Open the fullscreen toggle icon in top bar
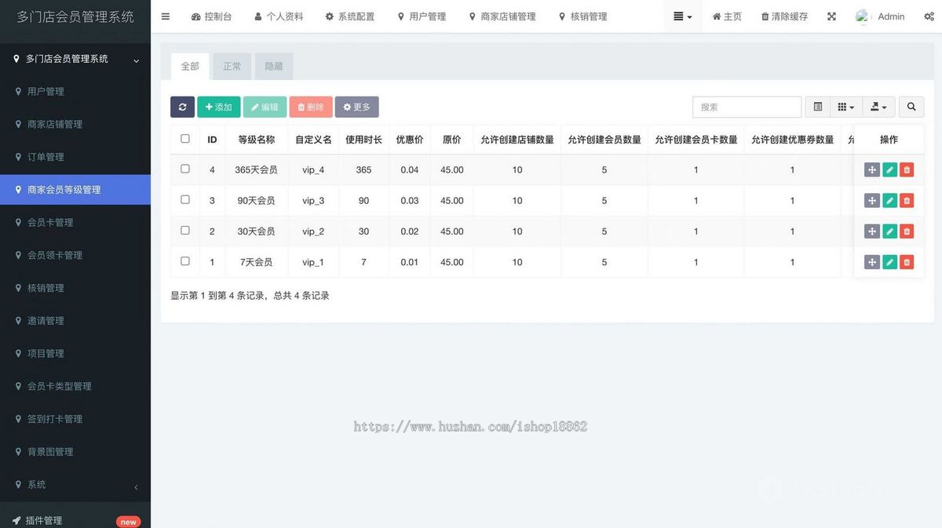 click(x=831, y=16)
